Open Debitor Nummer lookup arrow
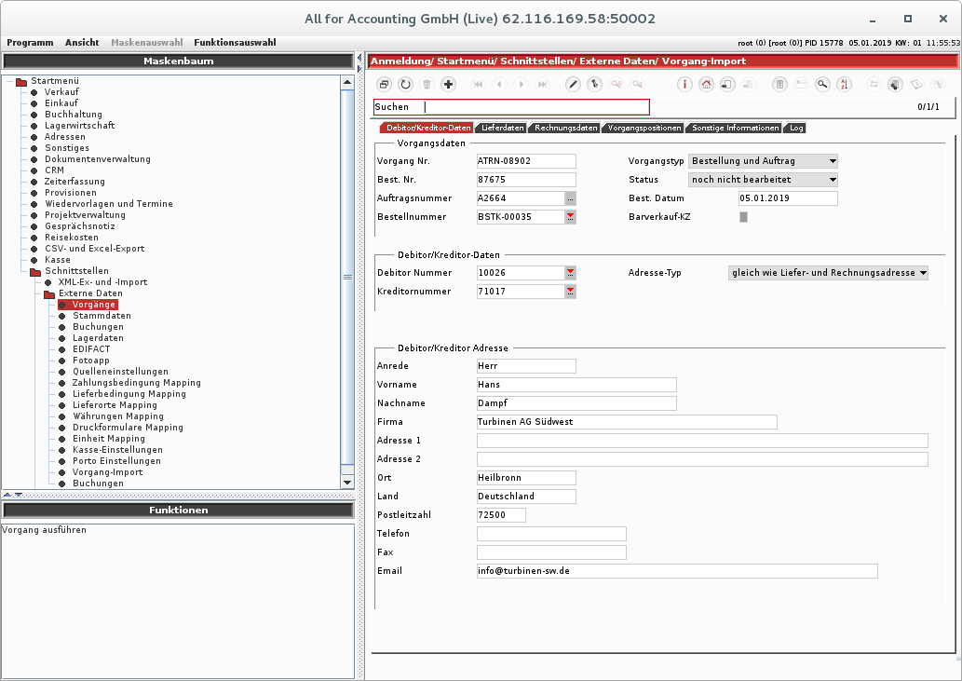This screenshot has height=681, width=962. click(570, 273)
